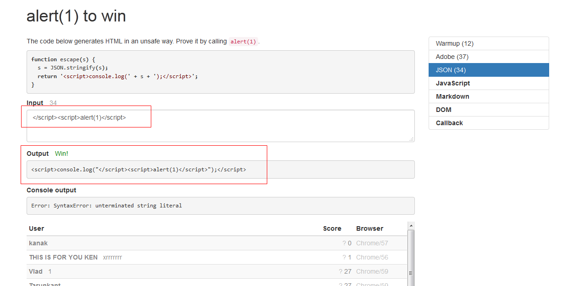Click the question mark beside score 1

click(x=344, y=257)
